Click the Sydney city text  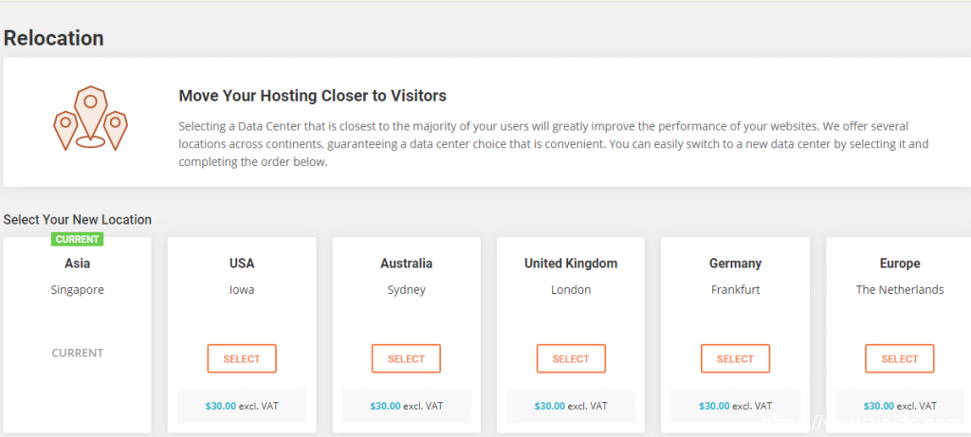pyautogui.click(x=406, y=289)
